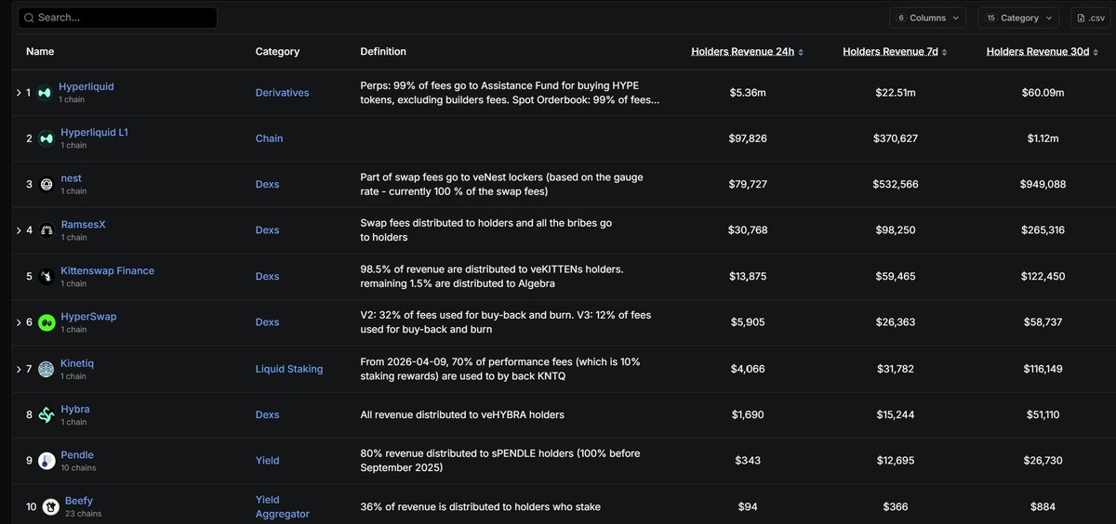The width and height of the screenshot is (1116, 524).
Task: Click the Holders Revenue 24h header
Action: click(743, 52)
